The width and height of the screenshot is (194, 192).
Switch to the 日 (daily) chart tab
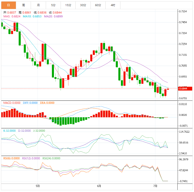tap(8, 5)
